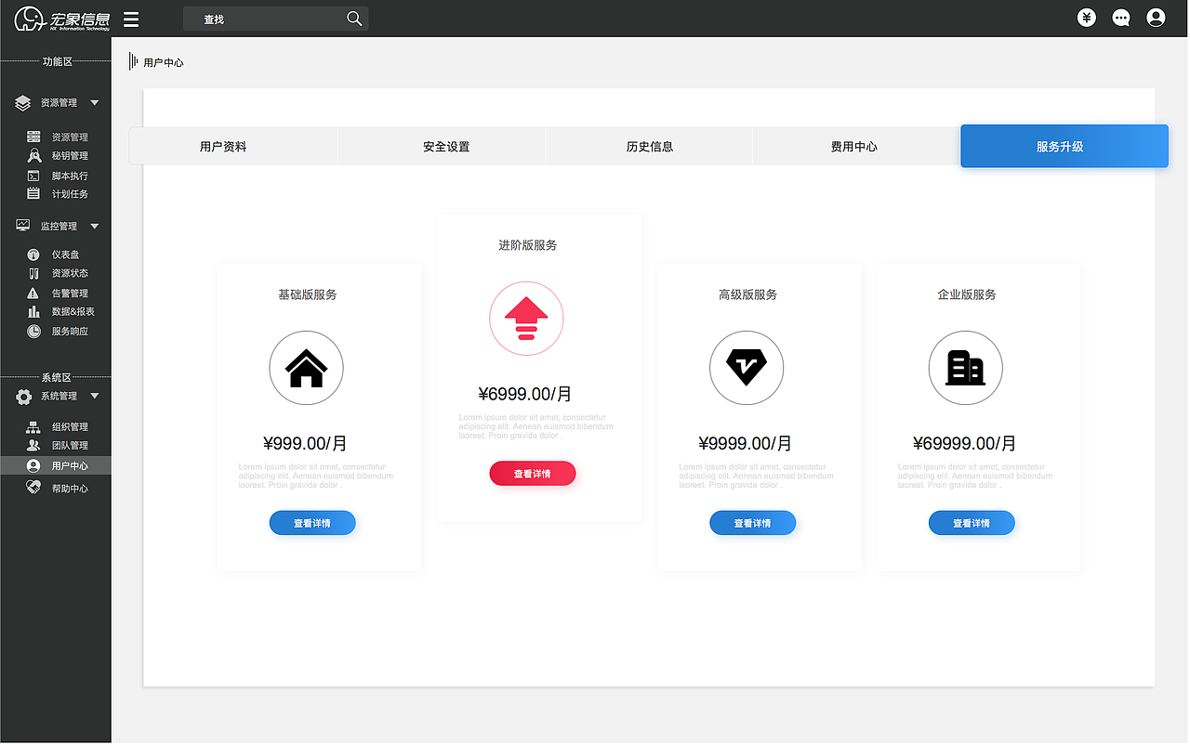Switch to the 费用中心 tab
Viewport: 1190px width, 744px height.
click(x=856, y=146)
